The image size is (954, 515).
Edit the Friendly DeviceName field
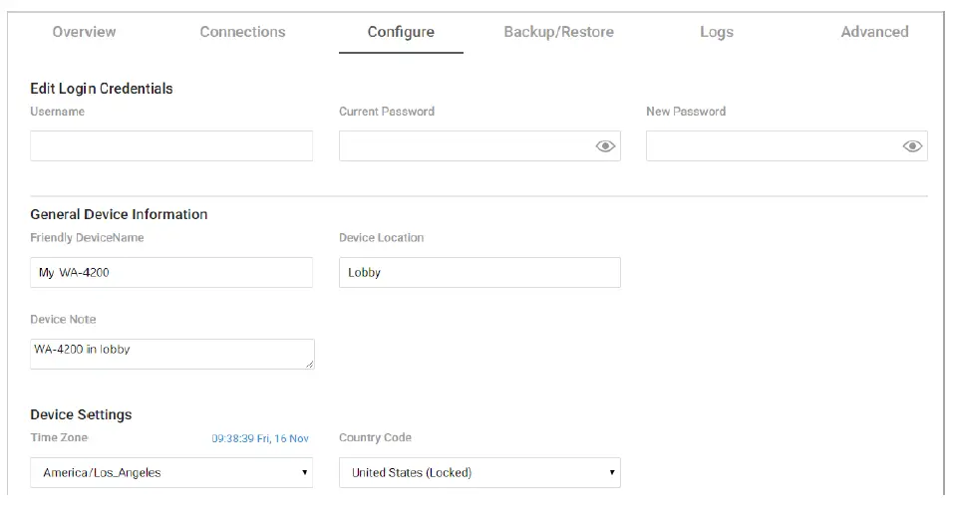coord(170,273)
